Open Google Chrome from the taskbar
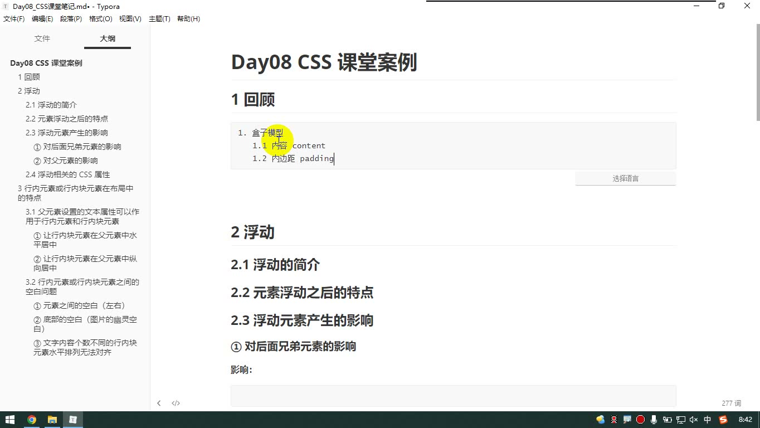760x428 pixels. (x=32, y=420)
